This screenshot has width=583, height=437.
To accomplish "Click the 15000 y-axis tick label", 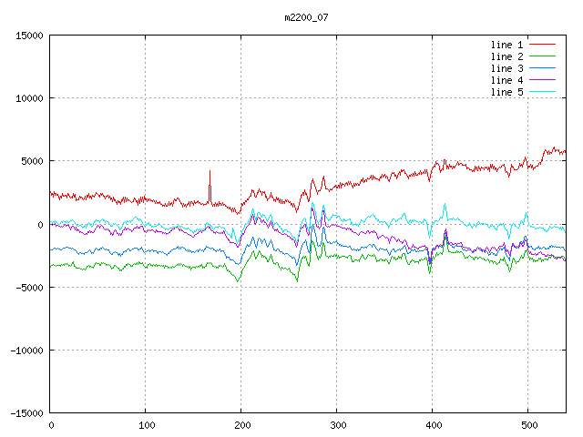I will [27, 36].
